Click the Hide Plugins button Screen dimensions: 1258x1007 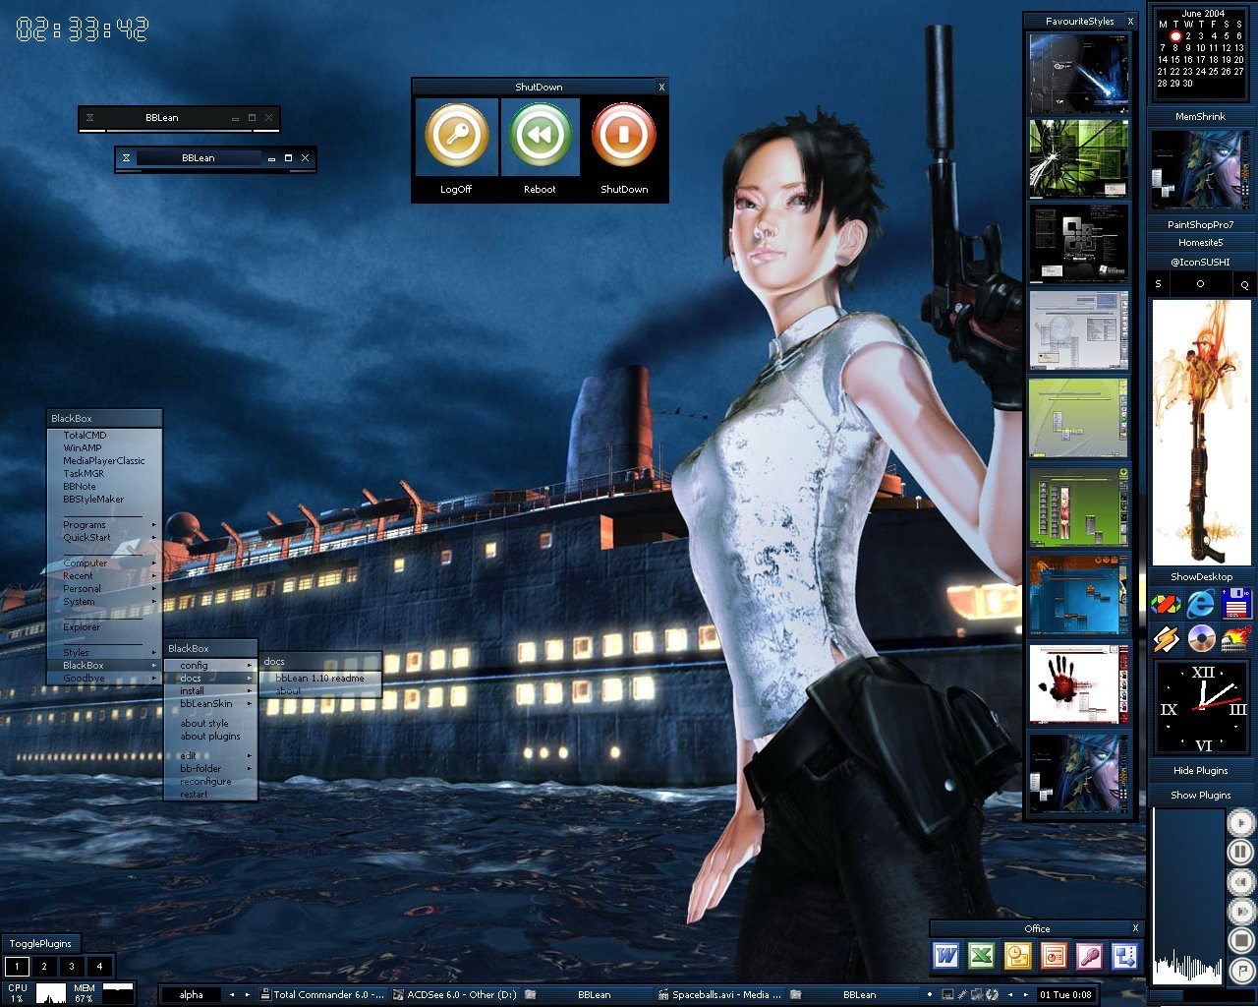pos(1201,770)
